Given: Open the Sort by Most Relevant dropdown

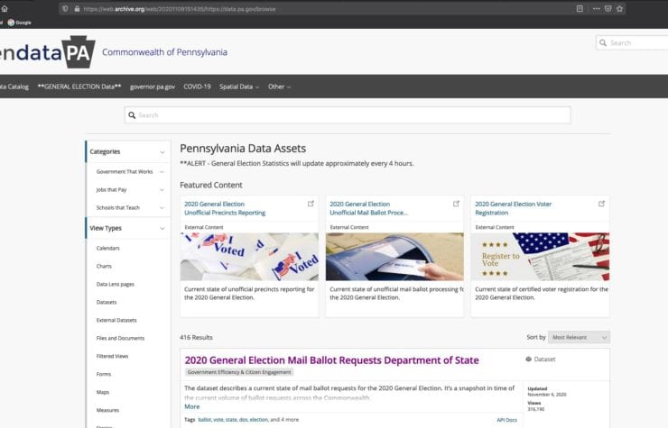Looking at the screenshot, I should coord(579,337).
